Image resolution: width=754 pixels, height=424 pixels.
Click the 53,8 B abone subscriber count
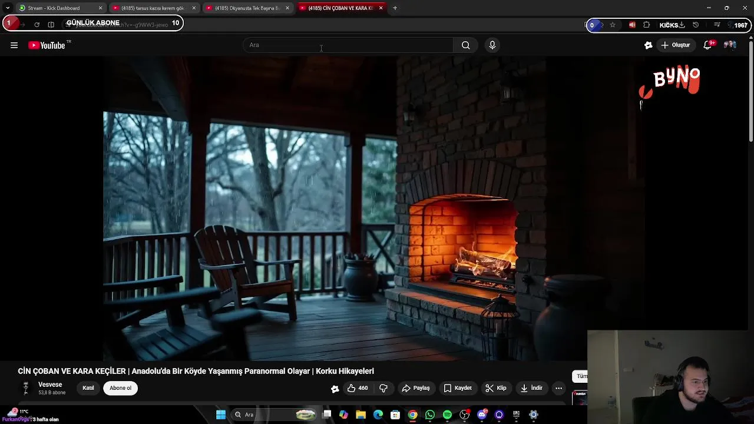(52, 393)
